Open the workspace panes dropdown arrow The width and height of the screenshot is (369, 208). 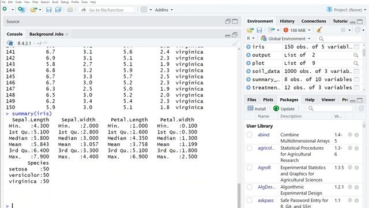[x=150, y=10]
